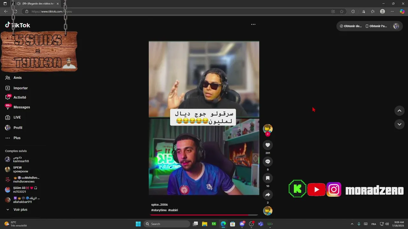Switch the FRA input language
408x229 pixels.
[x=374, y=224]
